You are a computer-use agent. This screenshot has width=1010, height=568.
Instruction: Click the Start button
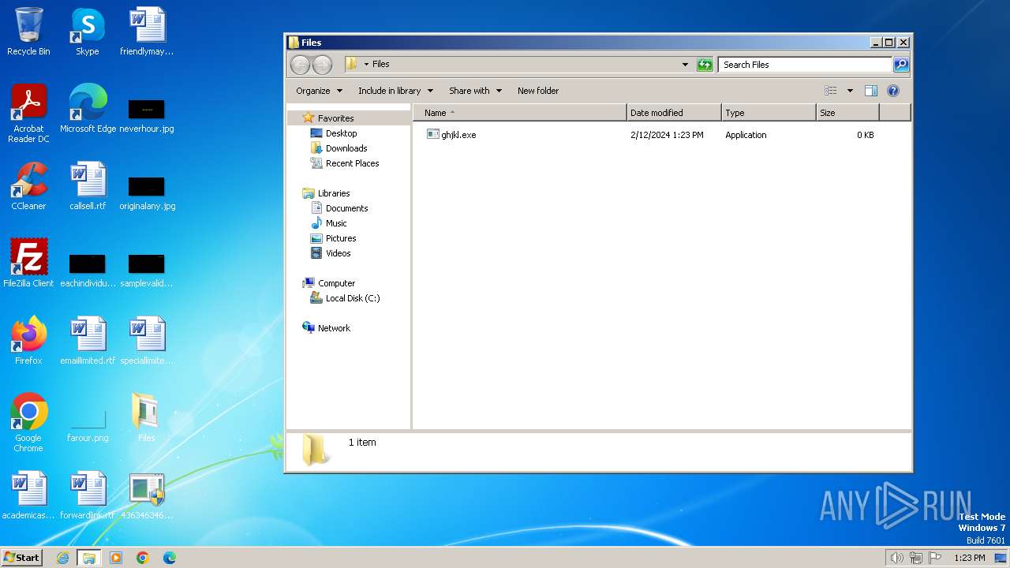click(x=22, y=558)
